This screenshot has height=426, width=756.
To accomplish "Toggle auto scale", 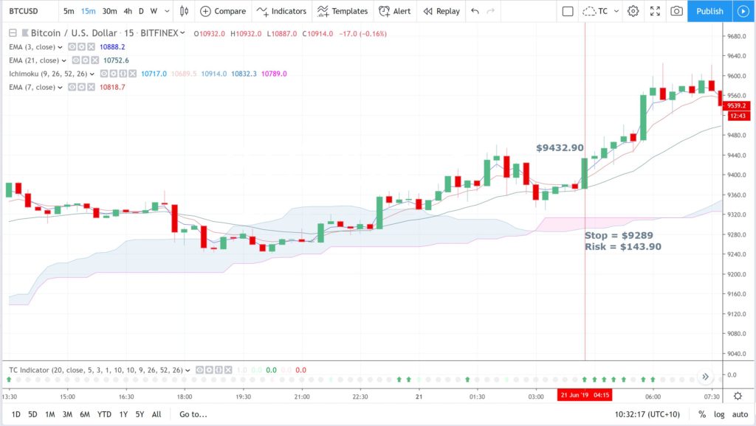I will point(740,414).
